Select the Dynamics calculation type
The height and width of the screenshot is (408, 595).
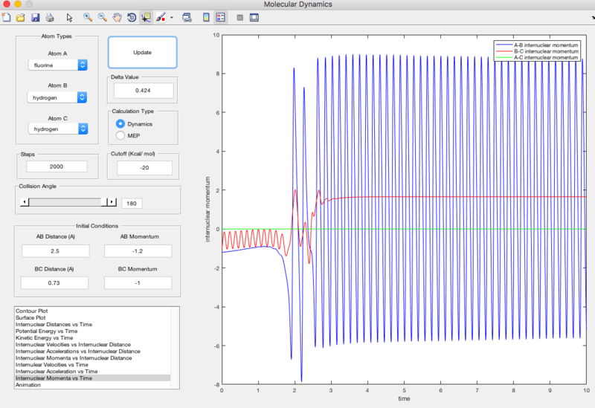(x=121, y=124)
